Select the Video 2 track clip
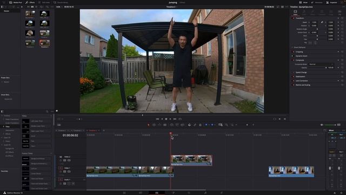 click(x=191, y=160)
